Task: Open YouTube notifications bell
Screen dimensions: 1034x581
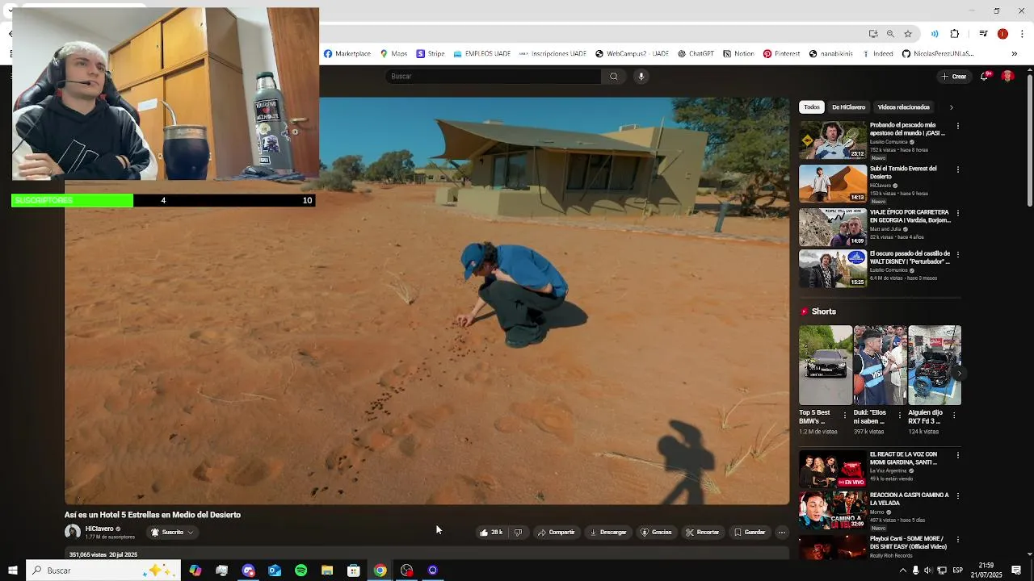Action: 984,77
